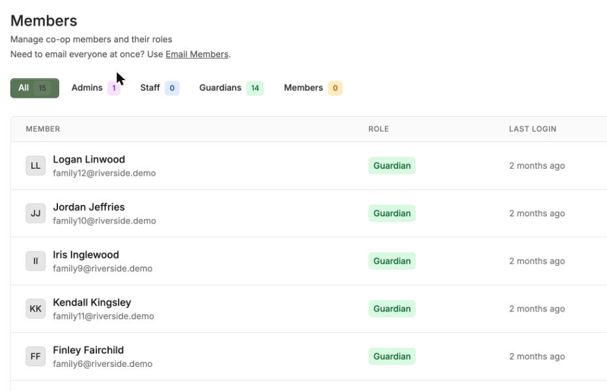This screenshot has height=391, width=607.
Task: Click the MEMBER column header
Action: click(x=43, y=129)
